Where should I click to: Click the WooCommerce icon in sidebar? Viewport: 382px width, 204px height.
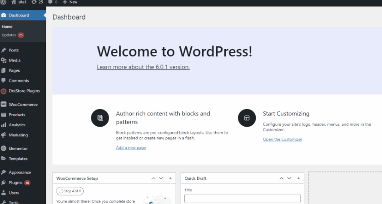click(4, 104)
